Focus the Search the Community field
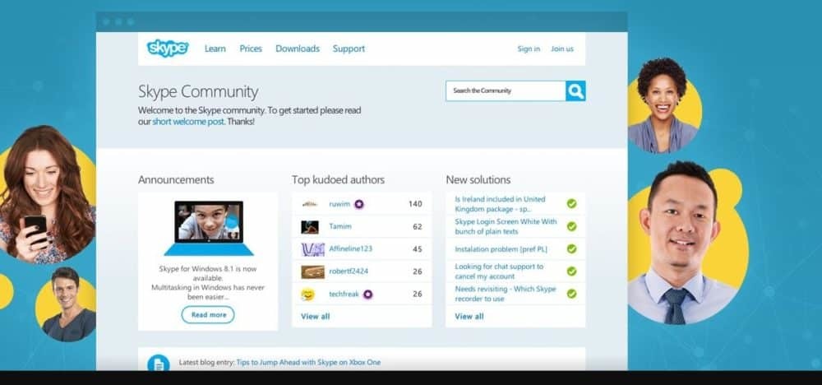 [x=506, y=91]
